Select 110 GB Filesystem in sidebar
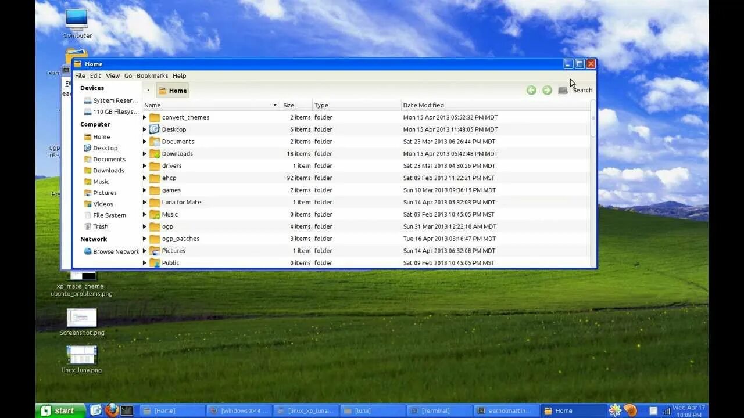Screen dimensions: 744x418 click(x=110, y=111)
